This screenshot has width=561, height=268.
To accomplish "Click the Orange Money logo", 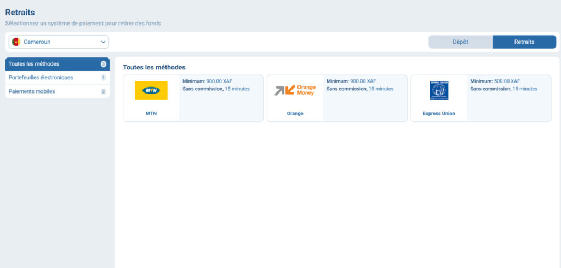I will 295,90.
